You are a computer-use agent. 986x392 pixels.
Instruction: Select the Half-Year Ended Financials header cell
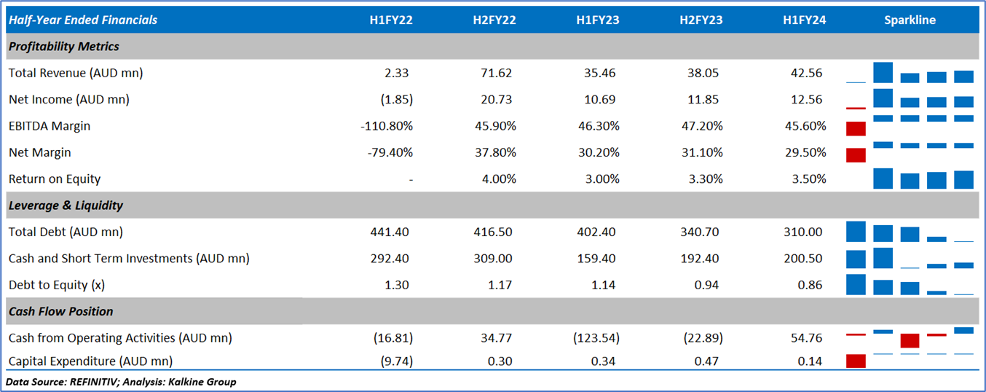(83, 20)
